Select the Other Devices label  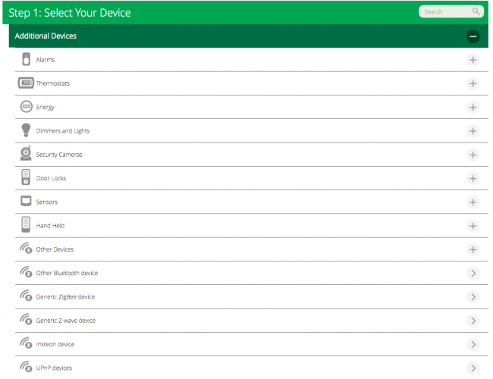(x=55, y=249)
